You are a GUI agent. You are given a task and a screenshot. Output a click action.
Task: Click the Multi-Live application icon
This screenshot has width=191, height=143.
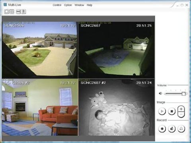click(5, 5)
